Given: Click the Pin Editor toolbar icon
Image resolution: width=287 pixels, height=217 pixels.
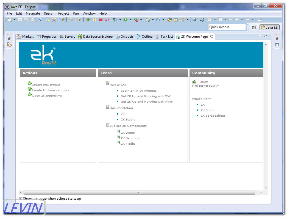Looking at the screenshot, I should coord(260,20).
